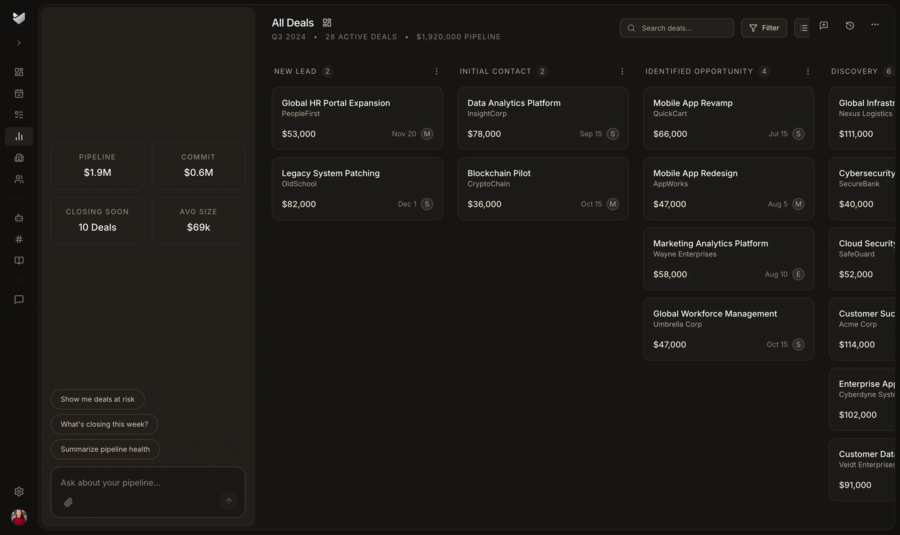Open the task checklist icon in sidebar
900x535 pixels.
19,115
